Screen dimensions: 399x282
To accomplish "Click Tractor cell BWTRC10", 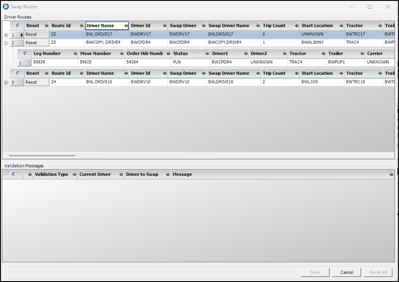I will 363,82.
